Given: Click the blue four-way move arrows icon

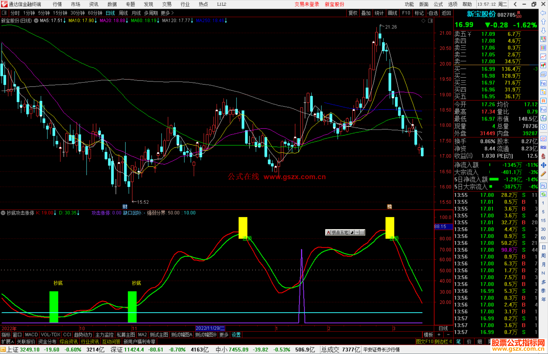Looking at the screenshot, I should (543, 165).
